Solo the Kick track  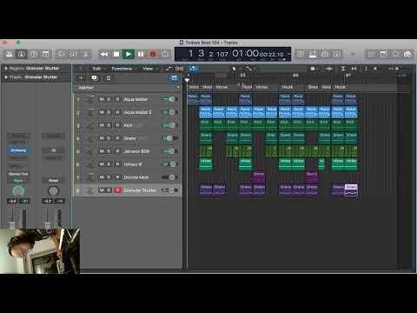click(109, 125)
